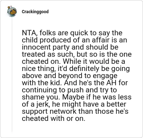Click the line 'nice thing, it'd definitely be going'

coord(76,68)
